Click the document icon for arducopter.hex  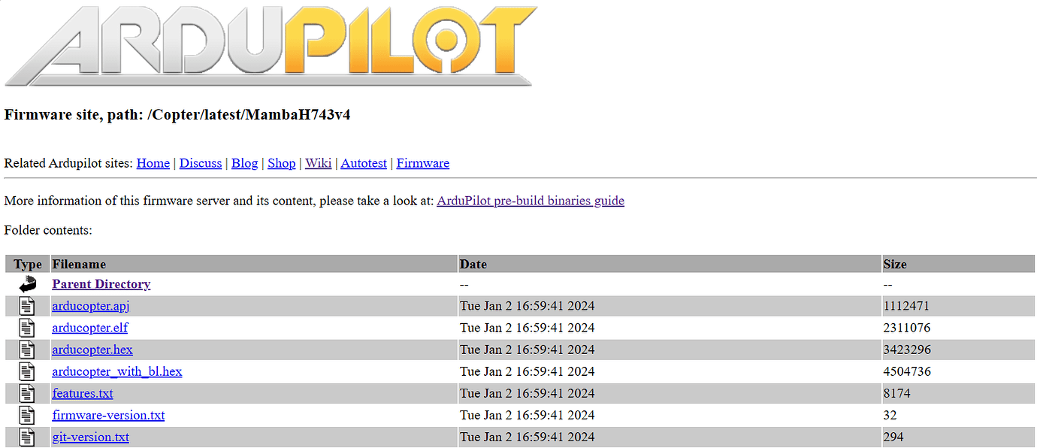pos(28,349)
